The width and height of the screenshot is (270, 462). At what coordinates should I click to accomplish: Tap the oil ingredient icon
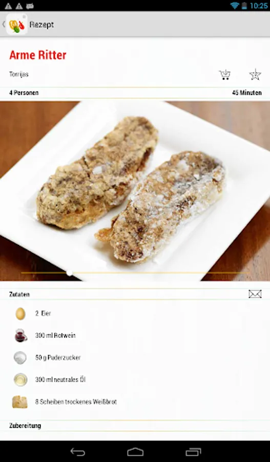point(20,379)
